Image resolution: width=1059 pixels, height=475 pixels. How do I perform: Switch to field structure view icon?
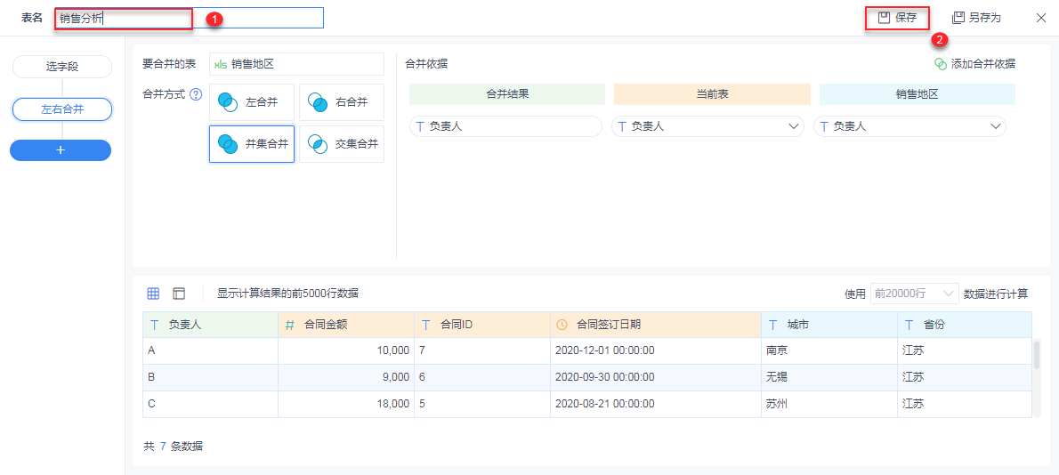pyautogui.click(x=179, y=294)
